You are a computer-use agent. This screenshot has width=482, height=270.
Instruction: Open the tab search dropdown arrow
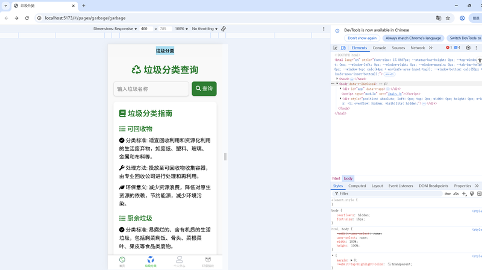pos(5,5)
